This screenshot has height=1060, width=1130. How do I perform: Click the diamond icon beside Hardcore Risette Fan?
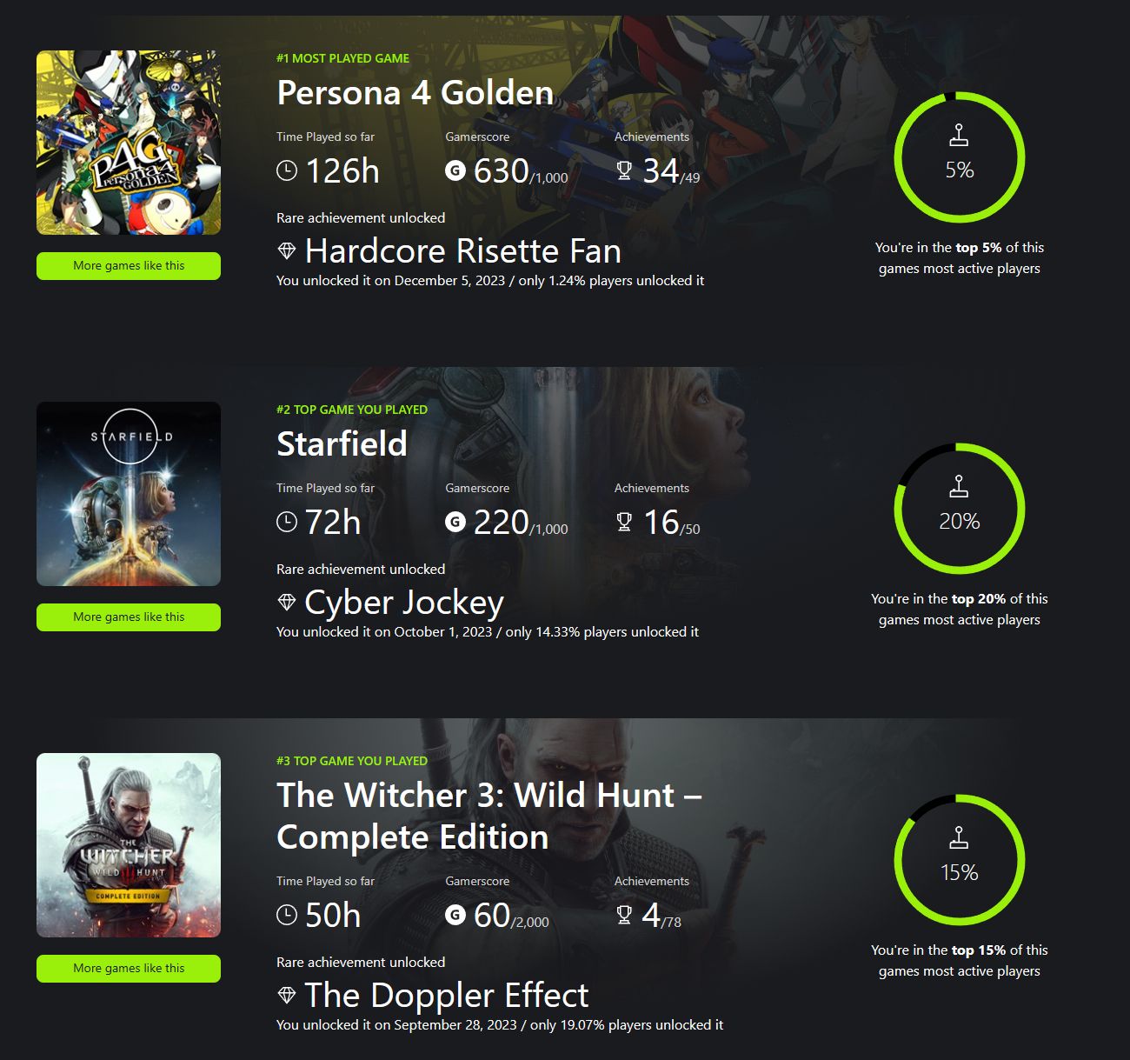point(287,251)
